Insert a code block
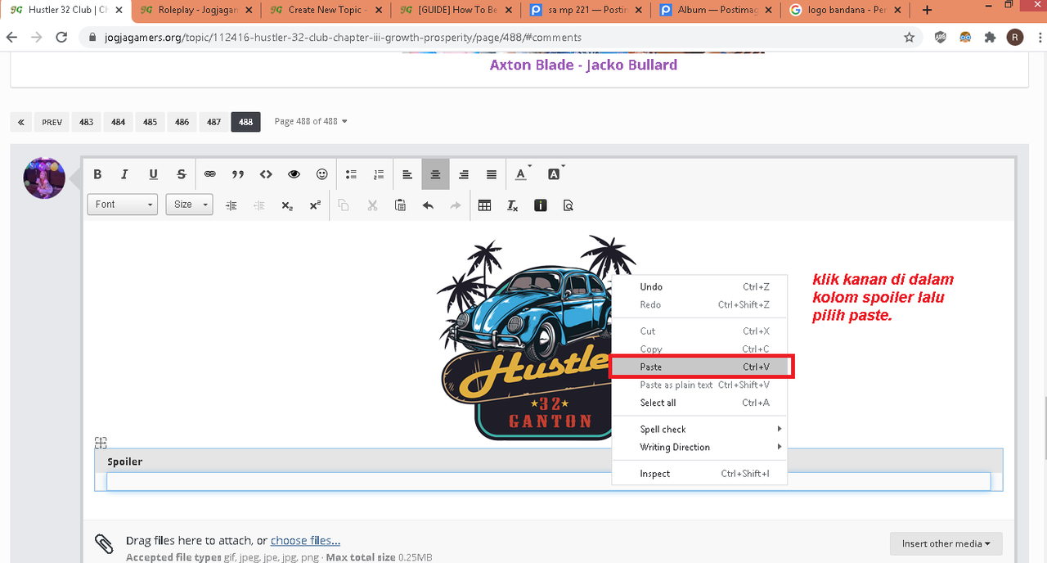 pos(266,174)
